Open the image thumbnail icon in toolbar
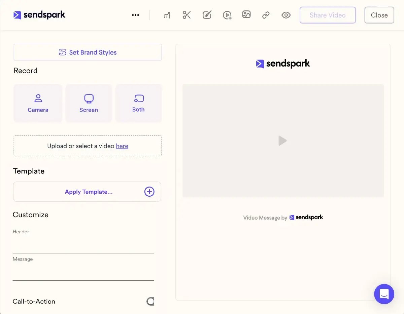This screenshot has width=404, height=314. click(x=246, y=14)
